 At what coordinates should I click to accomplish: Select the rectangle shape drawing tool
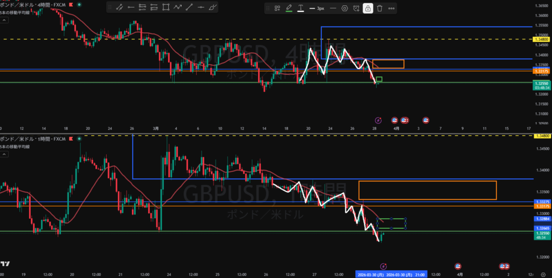tap(166, 8)
